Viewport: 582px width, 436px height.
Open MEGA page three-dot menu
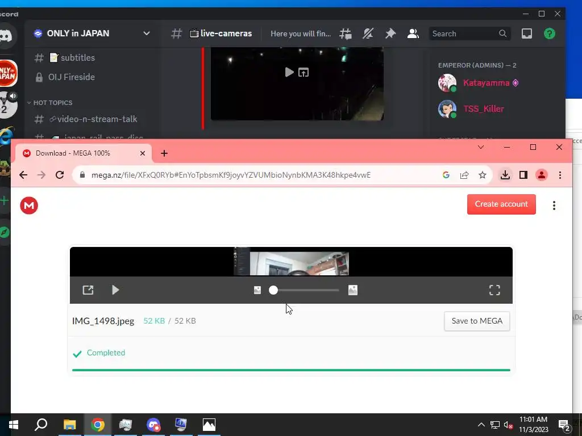point(554,206)
